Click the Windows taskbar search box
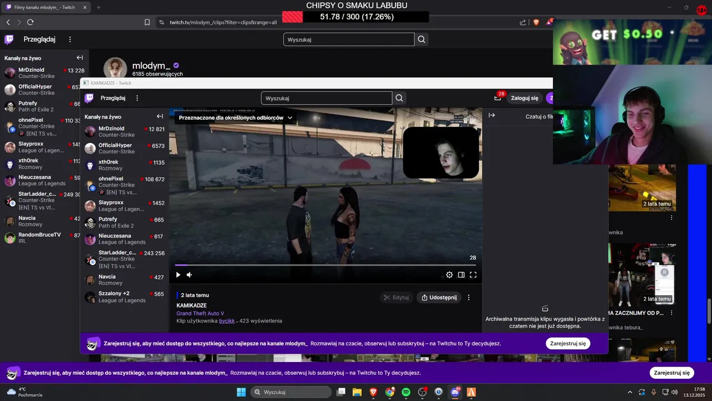Viewport: 712px width, 401px height. click(291, 392)
